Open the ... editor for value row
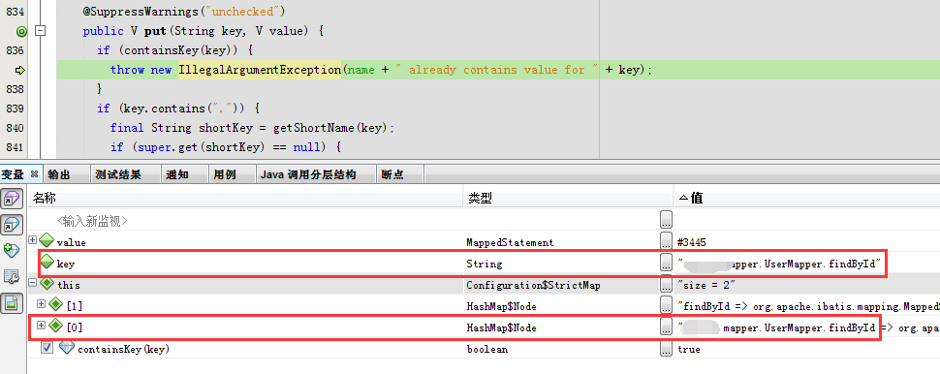 tap(666, 241)
